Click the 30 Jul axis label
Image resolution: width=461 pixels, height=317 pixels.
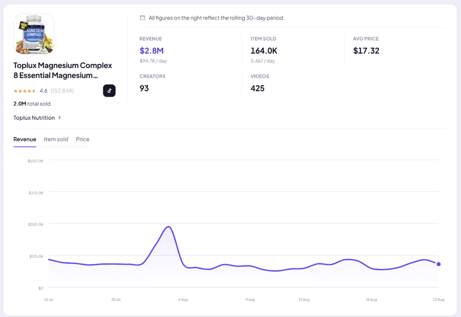pyautogui.click(x=116, y=300)
